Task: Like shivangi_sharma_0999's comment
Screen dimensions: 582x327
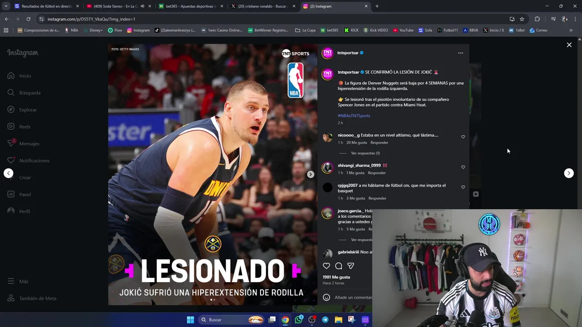Action: [463, 167]
